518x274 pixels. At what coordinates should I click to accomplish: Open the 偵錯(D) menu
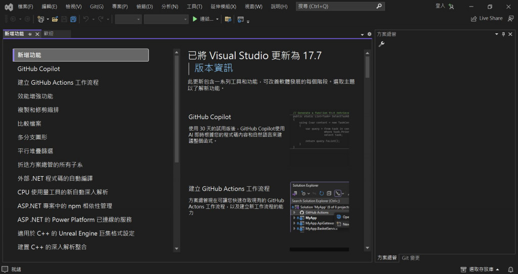pos(144,6)
